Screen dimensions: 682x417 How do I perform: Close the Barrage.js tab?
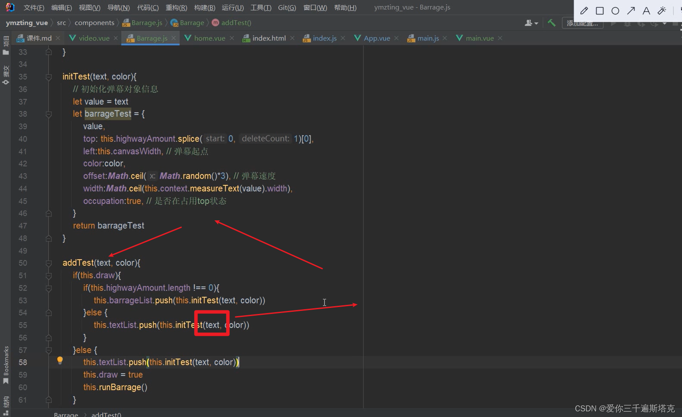[x=173, y=38]
